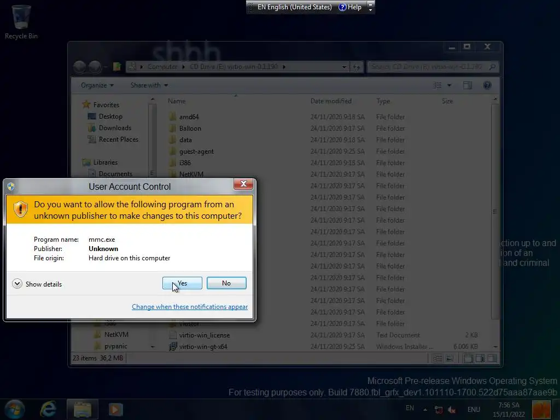Select virtio-win_license text document
Viewport: 560px width, 420px height.
(x=205, y=335)
